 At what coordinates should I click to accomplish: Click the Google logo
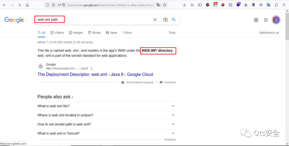(x=14, y=20)
